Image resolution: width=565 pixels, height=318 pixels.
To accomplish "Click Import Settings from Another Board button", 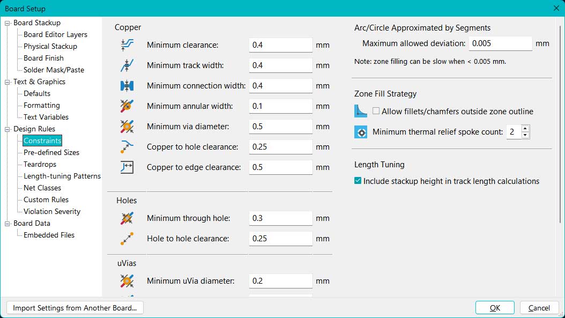I will click(x=75, y=308).
